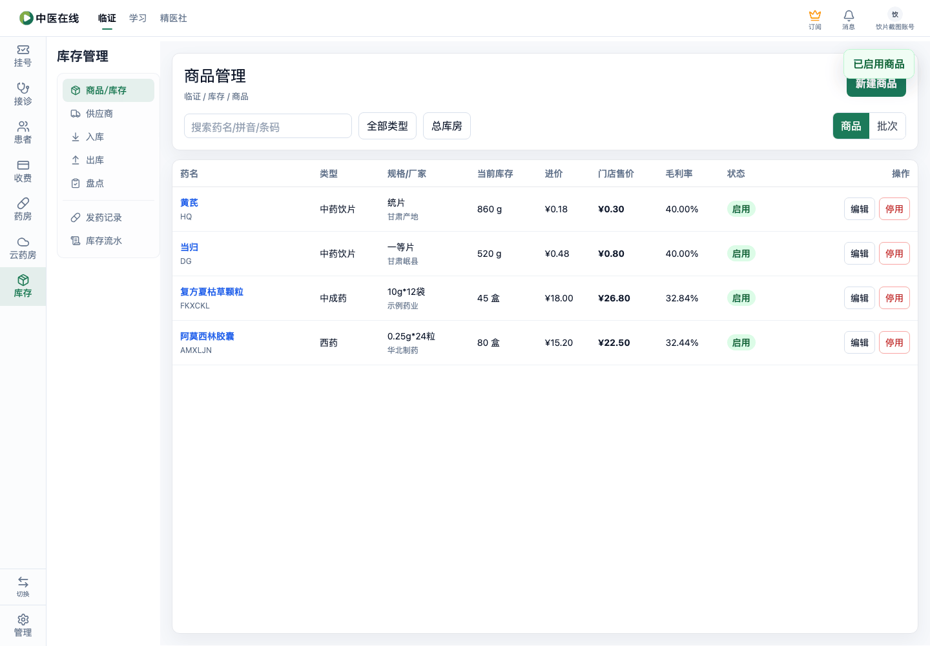Click 编辑 for the 黄芪 row
The height and width of the screenshot is (646, 930).
(860, 209)
